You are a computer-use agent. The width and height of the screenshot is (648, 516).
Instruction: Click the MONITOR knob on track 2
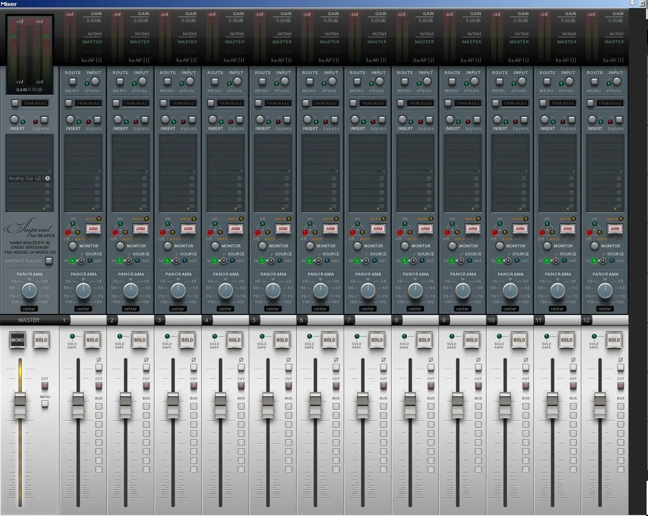pyautogui.click(x=120, y=246)
